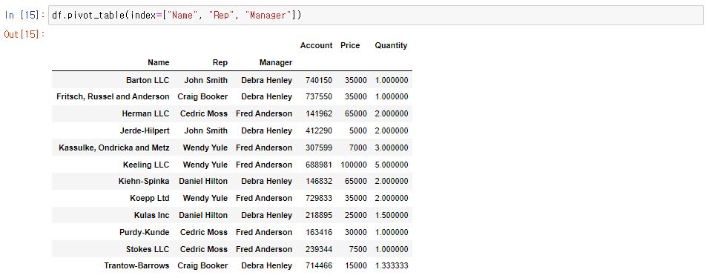
Task: Click Debra Henley in the Jerde-Hilpert row
Action: 267,130
